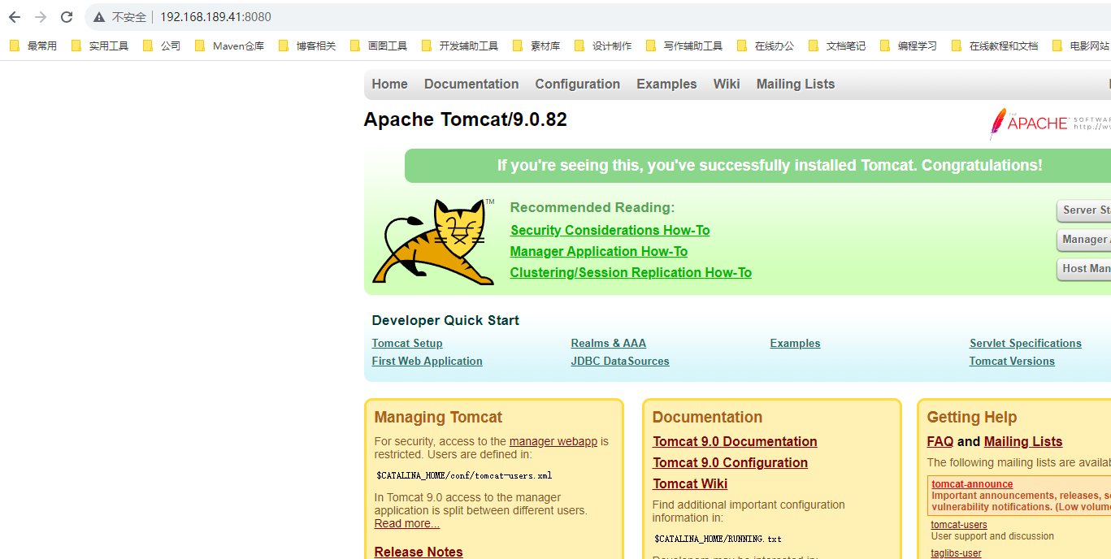Click the Tomcat cat mascot image
The width and height of the screenshot is (1111, 559).
tap(433, 241)
